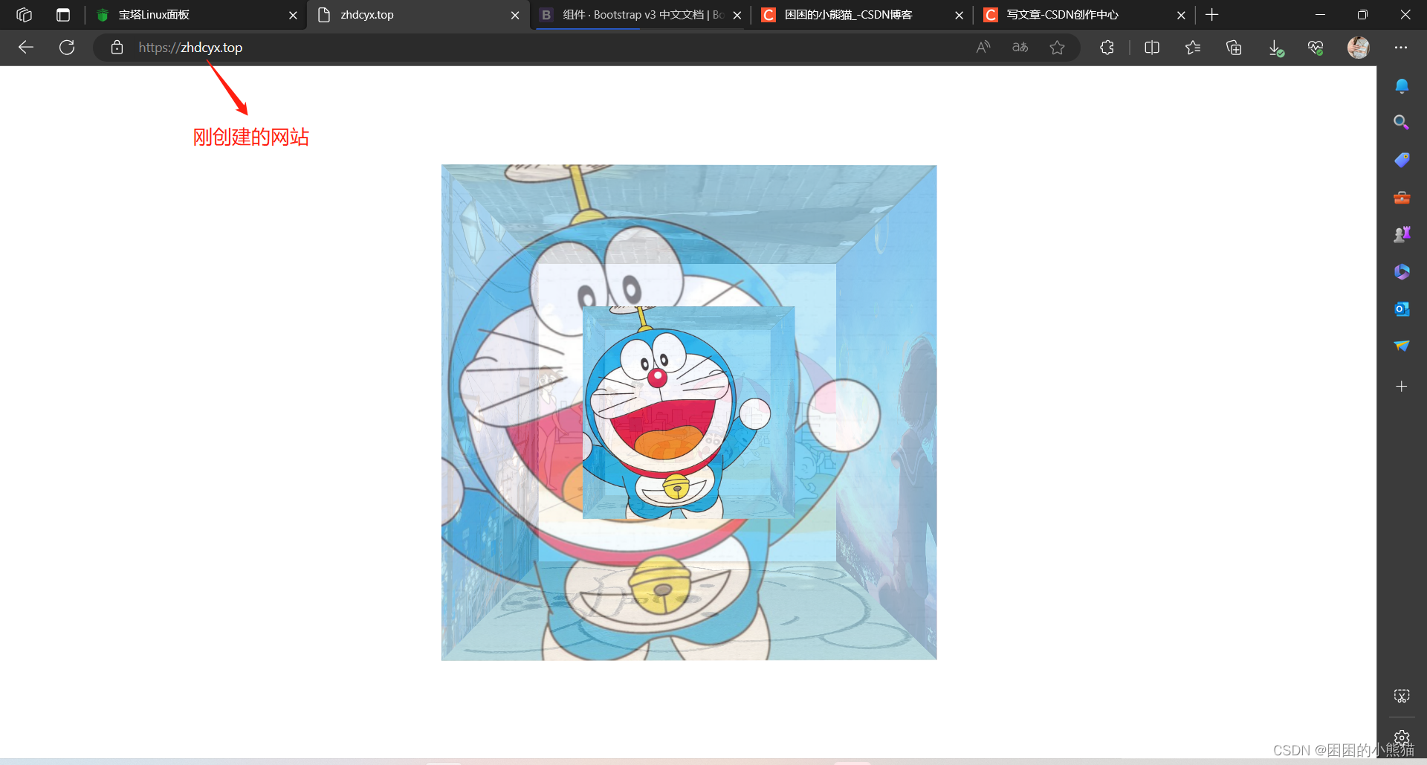Viewport: 1427px width, 765px height.
Task: Close the zhdcyx.top tab
Action: [x=515, y=15]
